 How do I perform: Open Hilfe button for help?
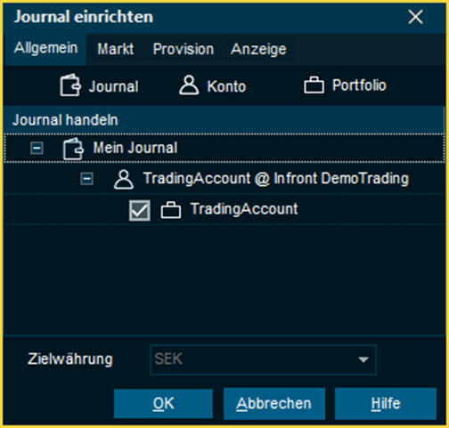pyautogui.click(x=386, y=403)
